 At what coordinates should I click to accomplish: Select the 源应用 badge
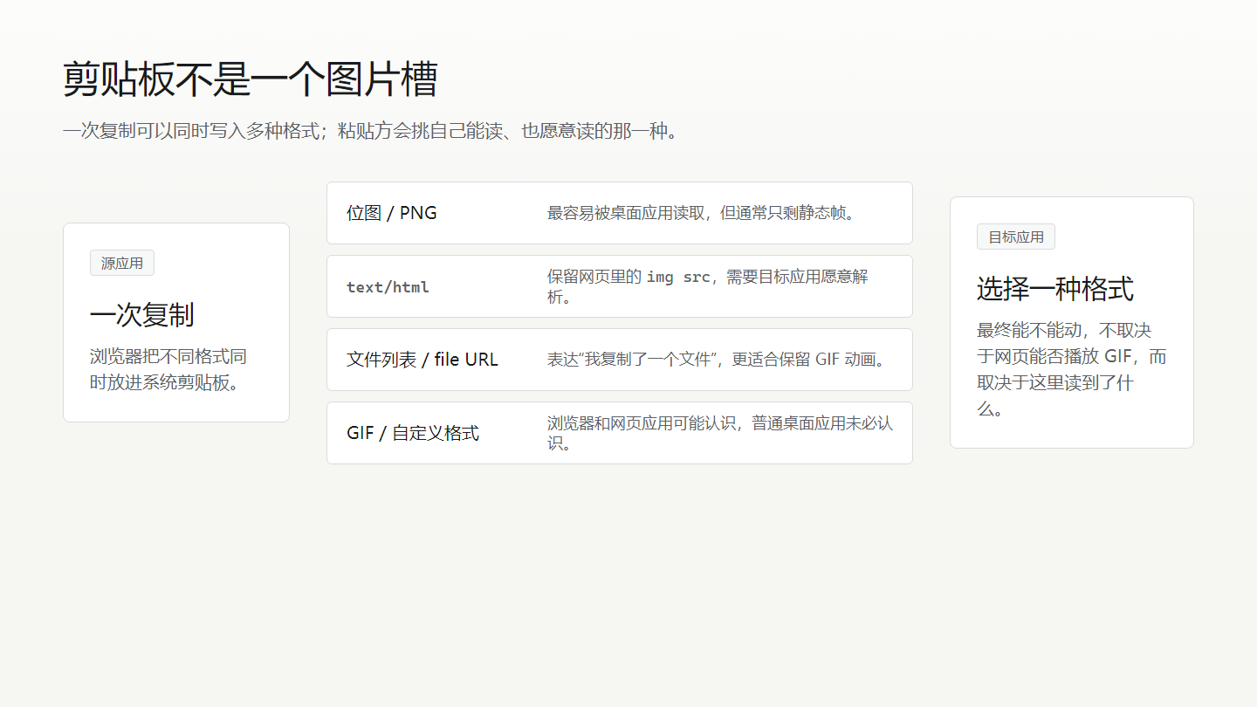[122, 263]
